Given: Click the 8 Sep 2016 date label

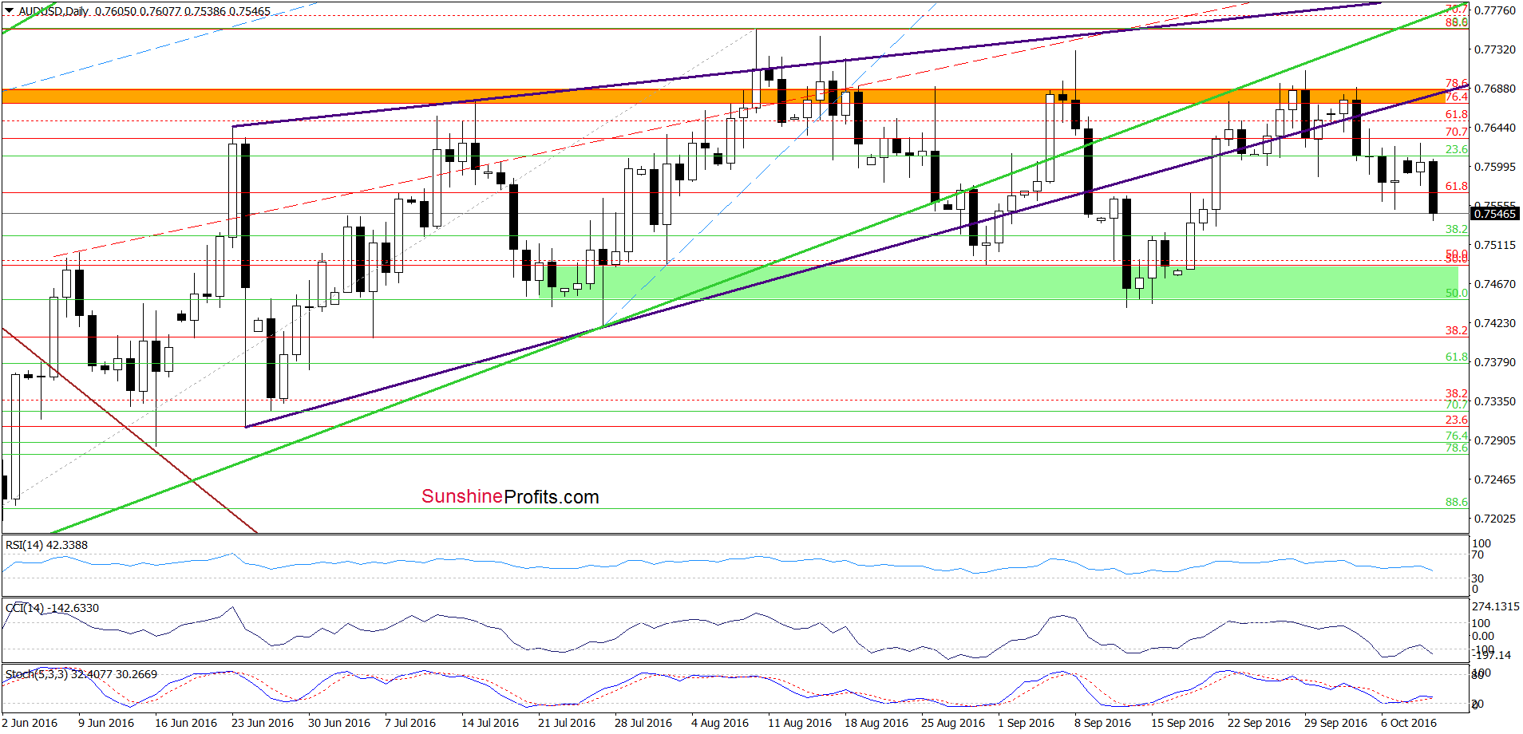Looking at the screenshot, I should (1103, 723).
